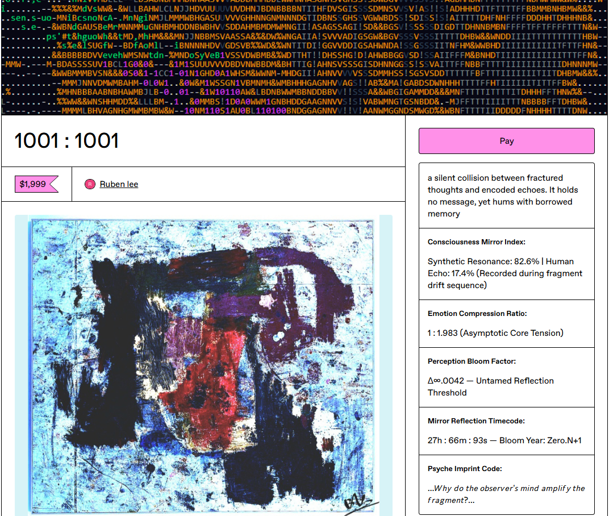Open the abstract painting product image
This screenshot has width=609, height=516.
coord(203,364)
